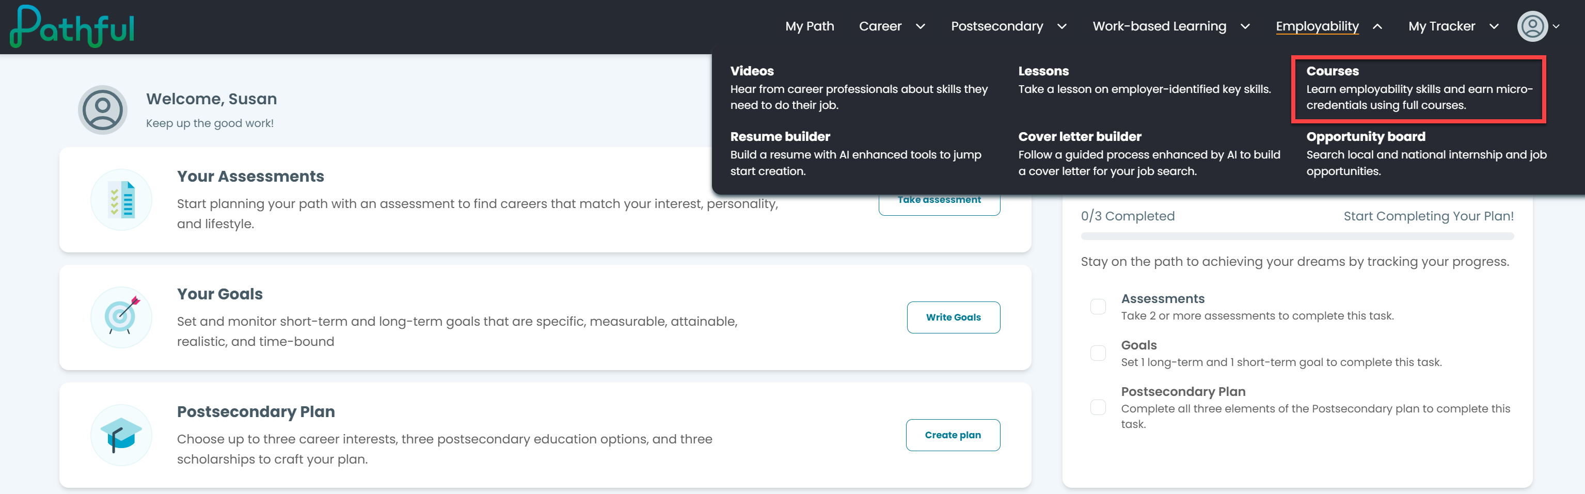Open the user account avatar menu
This screenshot has width=1585, height=494.
coord(1532,26)
